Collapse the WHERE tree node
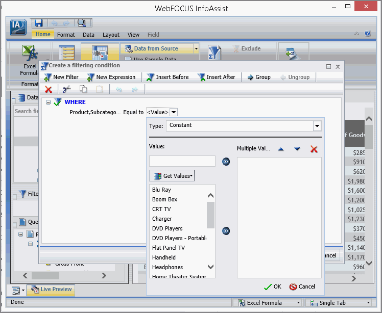This screenshot has width=382, height=313. tap(48, 102)
